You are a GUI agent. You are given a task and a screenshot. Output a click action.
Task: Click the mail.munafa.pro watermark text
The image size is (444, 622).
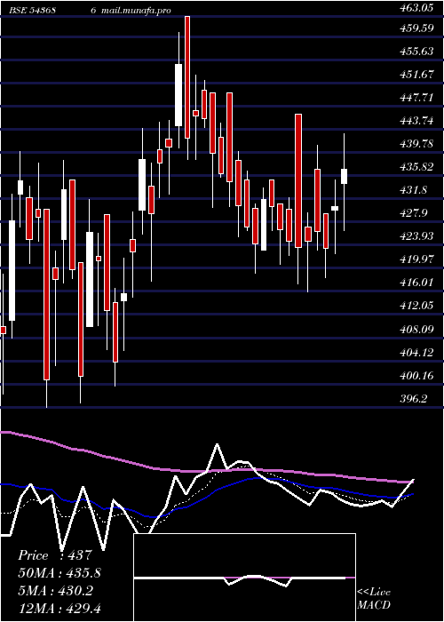tap(136, 11)
